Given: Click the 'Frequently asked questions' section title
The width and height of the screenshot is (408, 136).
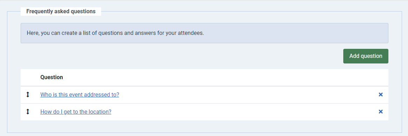Looking at the screenshot, I should 61,12.
